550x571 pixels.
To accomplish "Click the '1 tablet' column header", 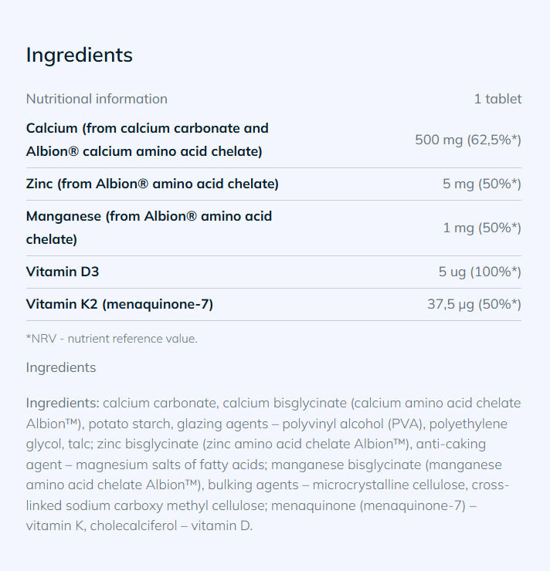I will pos(497,99).
